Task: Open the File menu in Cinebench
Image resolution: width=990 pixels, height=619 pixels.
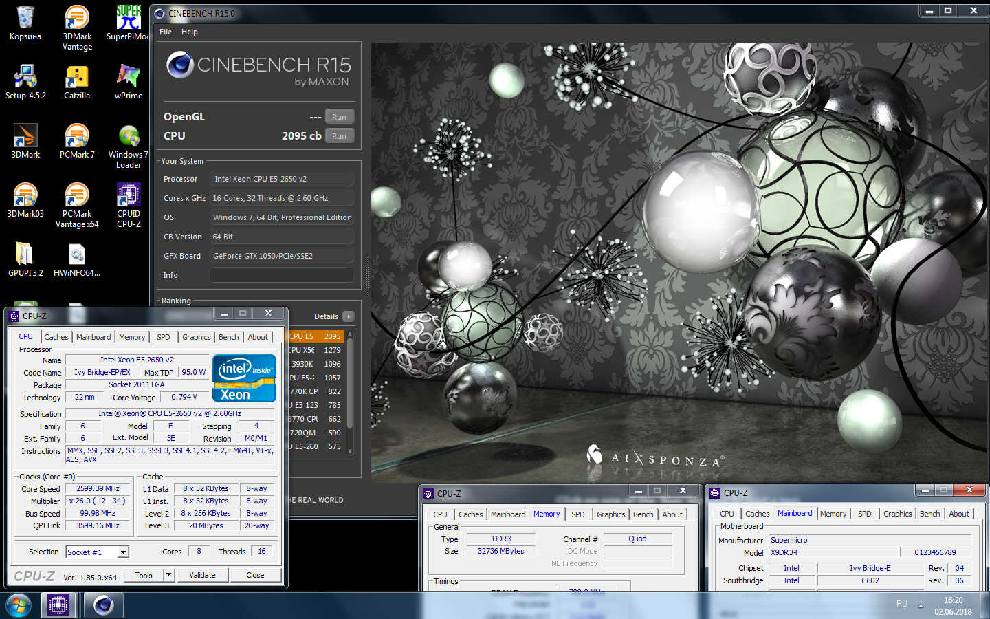Action: point(166,32)
